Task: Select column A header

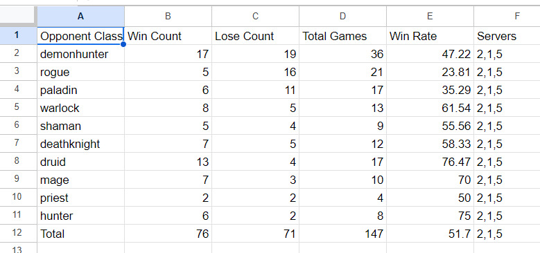Action: (x=80, y=16)
